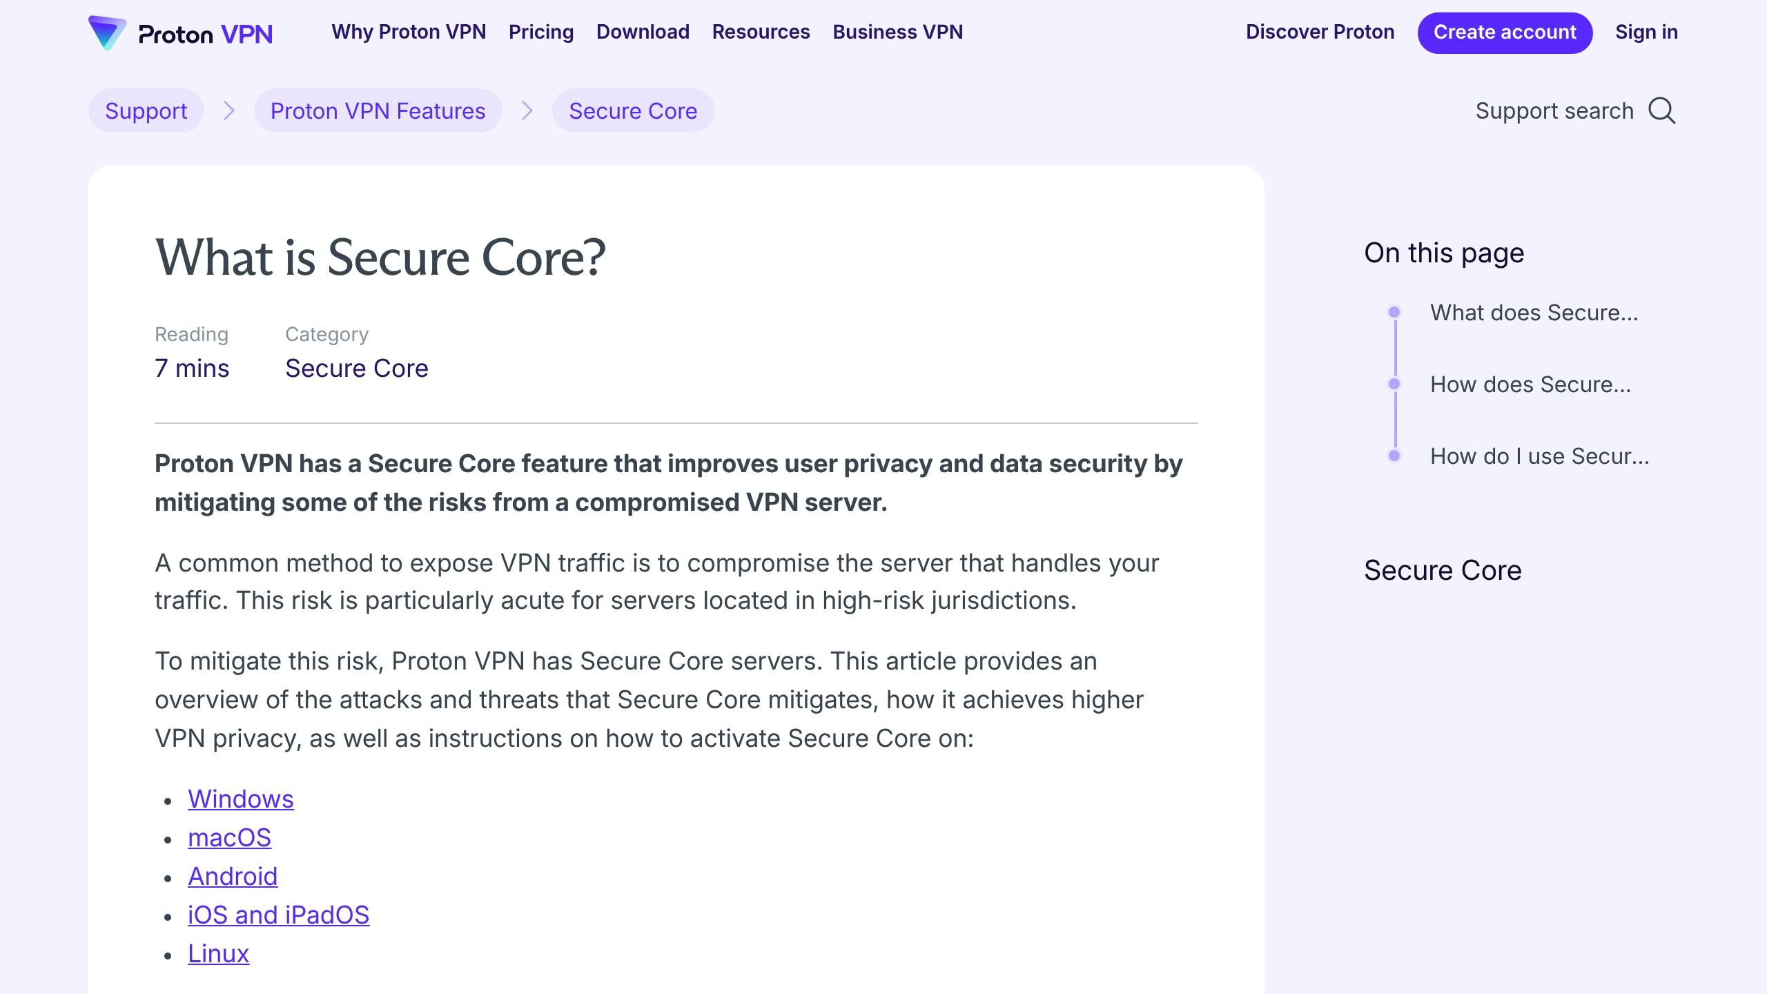
Task: Jump to the Linux instructions link
Action: (x=218, y=953)
